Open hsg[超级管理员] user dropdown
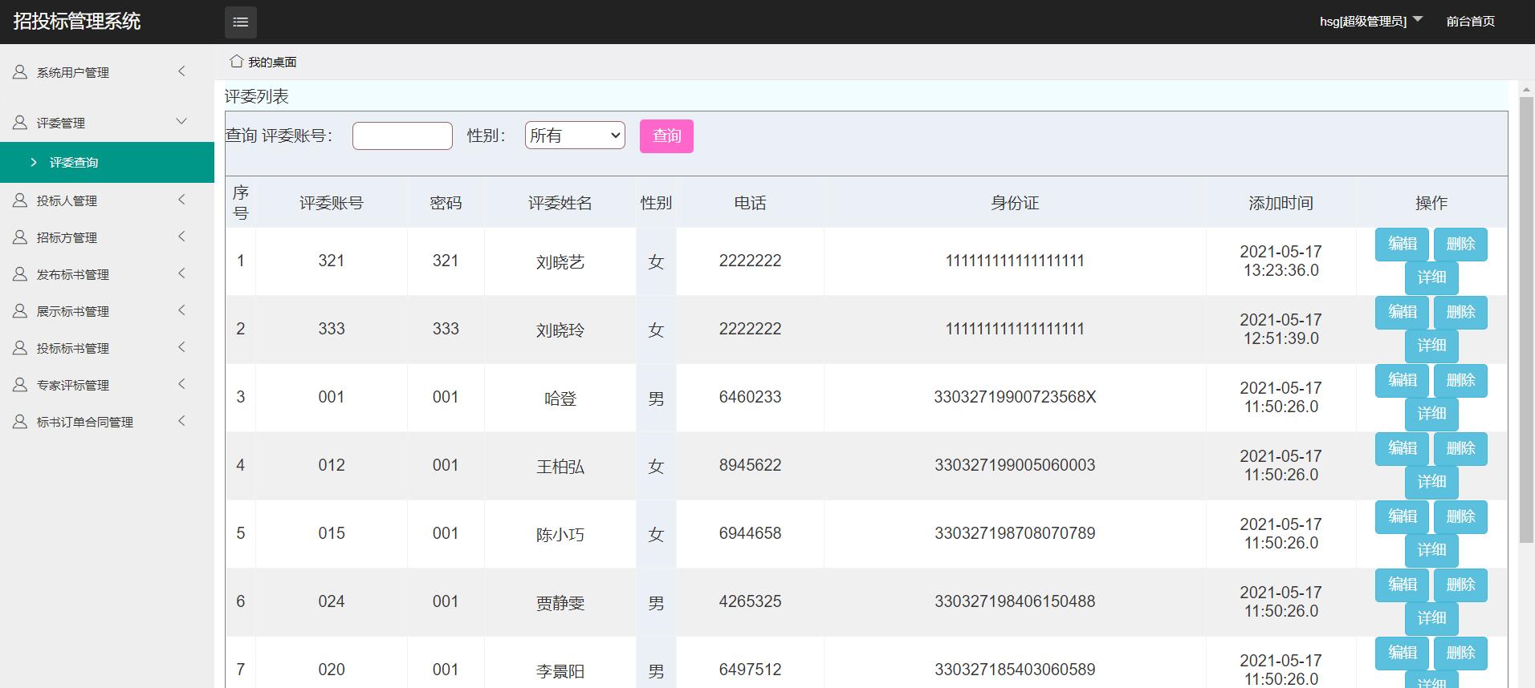 1370,22
